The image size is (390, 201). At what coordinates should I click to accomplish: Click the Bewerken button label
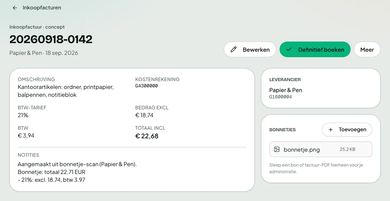click(x=256, y=50)
